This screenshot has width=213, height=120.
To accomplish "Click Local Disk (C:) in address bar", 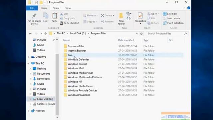I will click(x=78, y=33).
